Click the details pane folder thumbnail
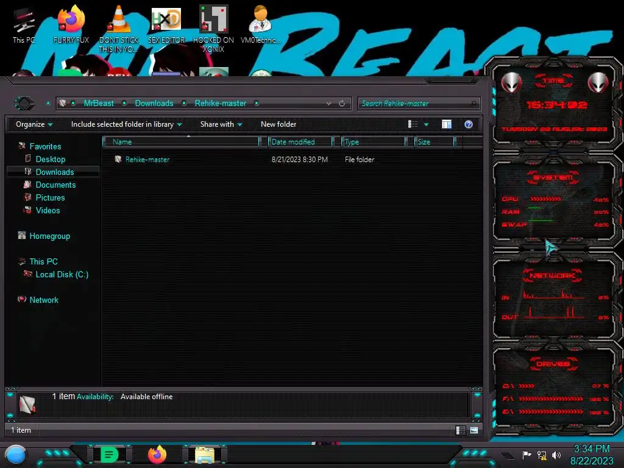Image resolution: width=624 pixels, height=468 pixels. pyautogui.click(x=27, y=405)
